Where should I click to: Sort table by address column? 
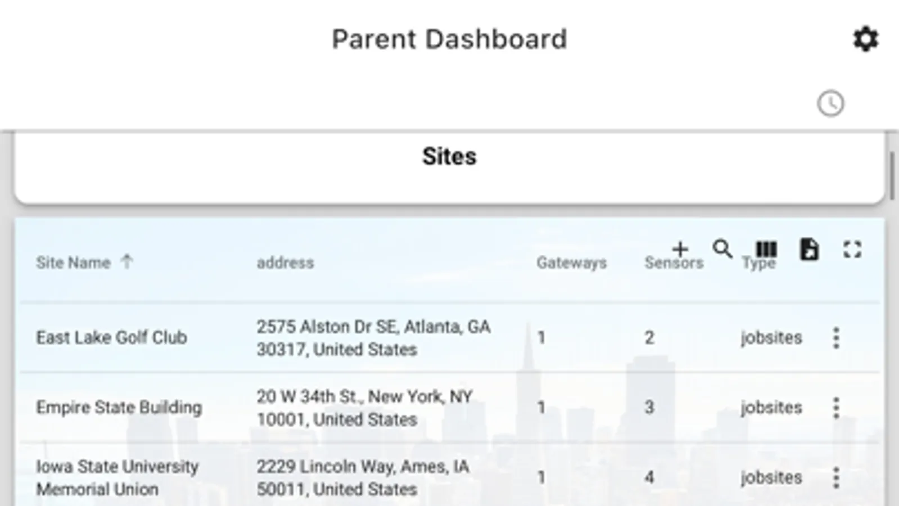click(x=285, y=263)
